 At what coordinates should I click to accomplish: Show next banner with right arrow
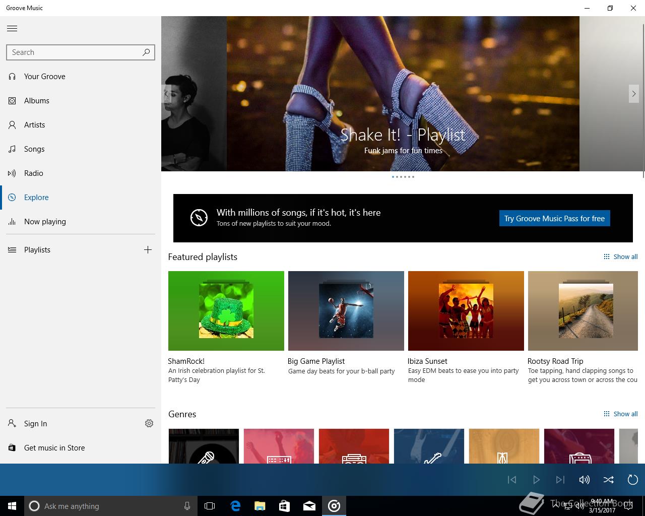pyautogui.click(x=634, y=94)
